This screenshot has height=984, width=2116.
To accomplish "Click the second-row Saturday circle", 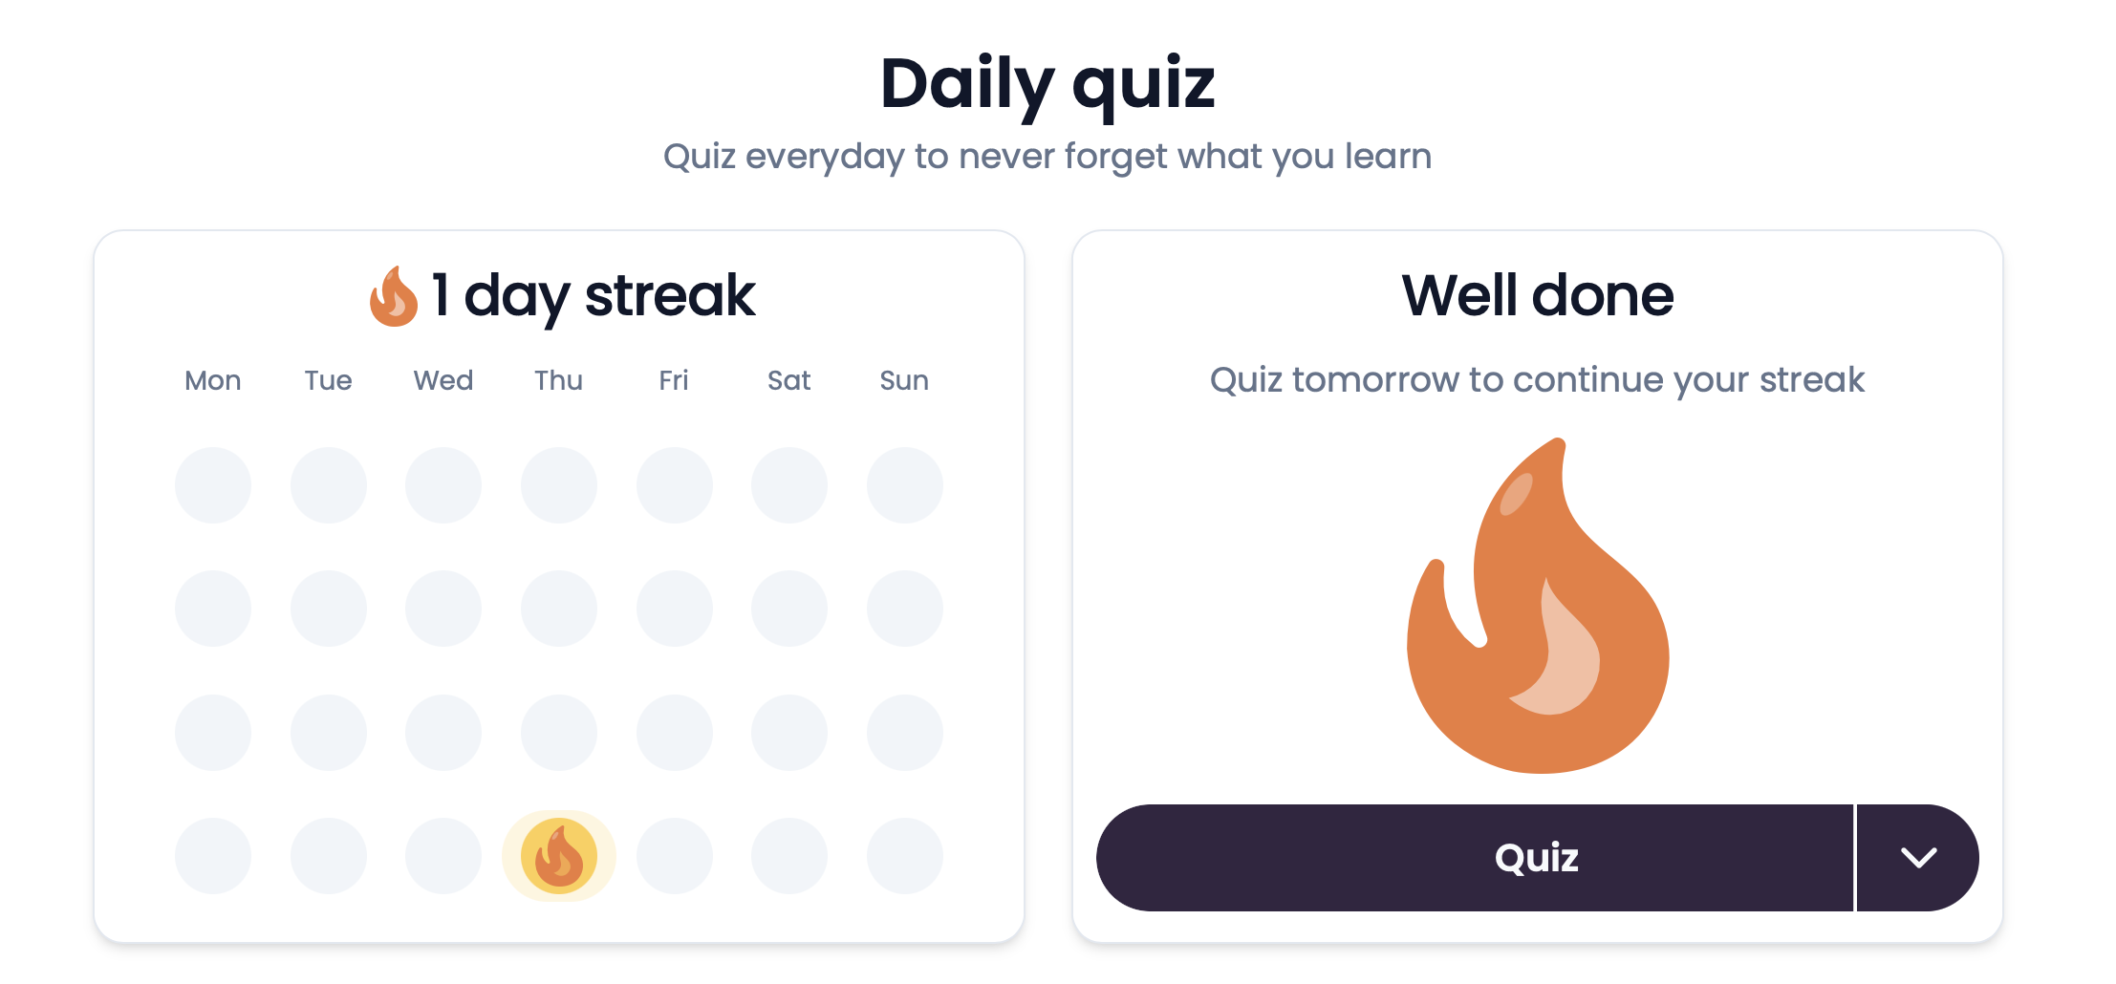I will click(x=789, y=609).
